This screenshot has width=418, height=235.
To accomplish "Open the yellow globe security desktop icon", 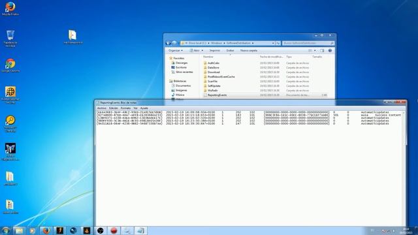I will point(10,94).
